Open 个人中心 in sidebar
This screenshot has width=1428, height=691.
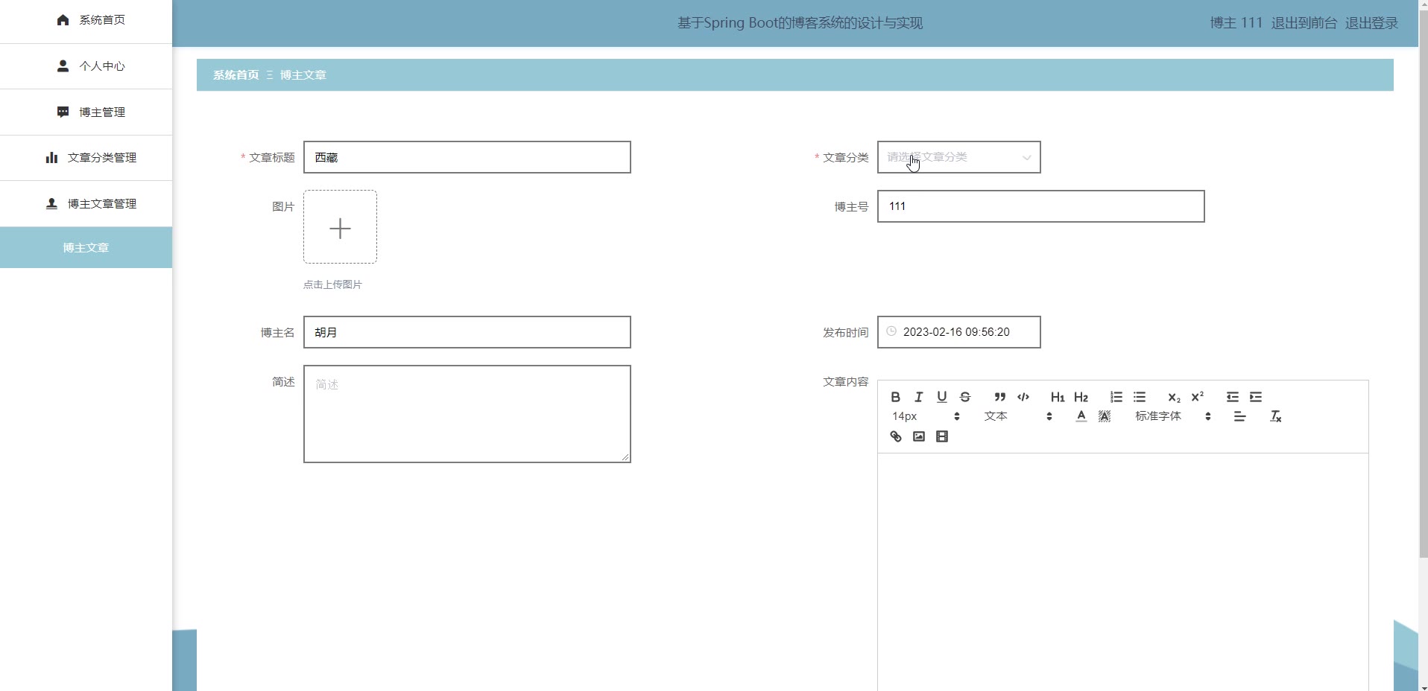tap(86, 66)
